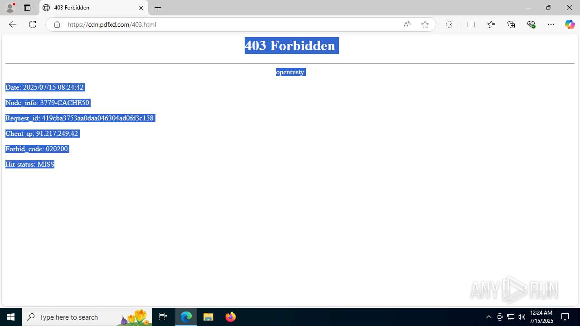The height and width of the screenshot is (326, 580).
Task: Open Settings and more menu
Action: pyautogui.click(x=551, y=24)
